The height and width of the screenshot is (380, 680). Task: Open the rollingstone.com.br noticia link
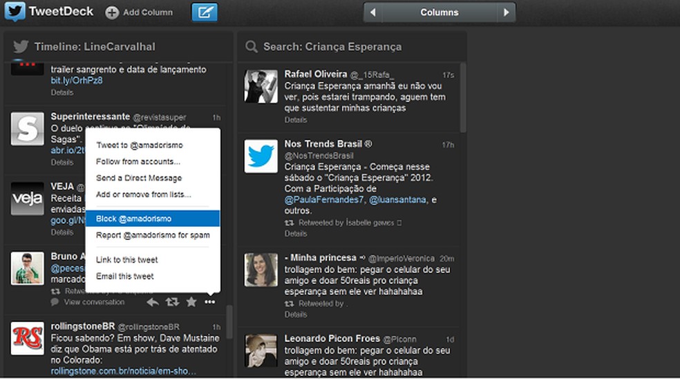point(123,371)
